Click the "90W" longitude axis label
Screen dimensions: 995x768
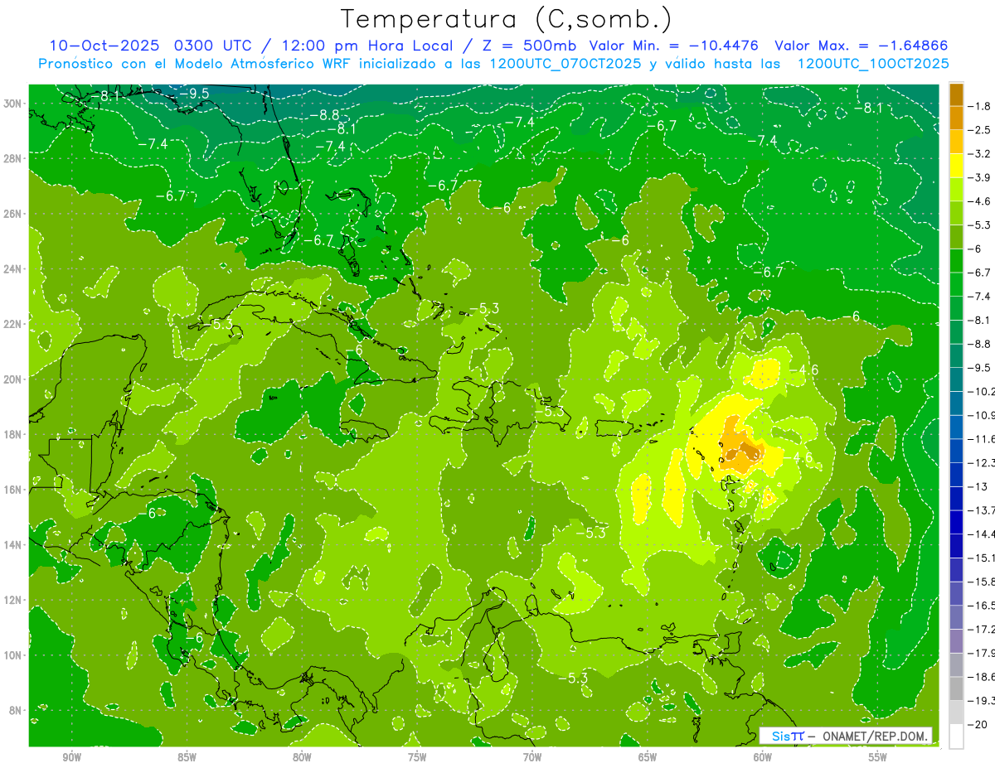71,756
